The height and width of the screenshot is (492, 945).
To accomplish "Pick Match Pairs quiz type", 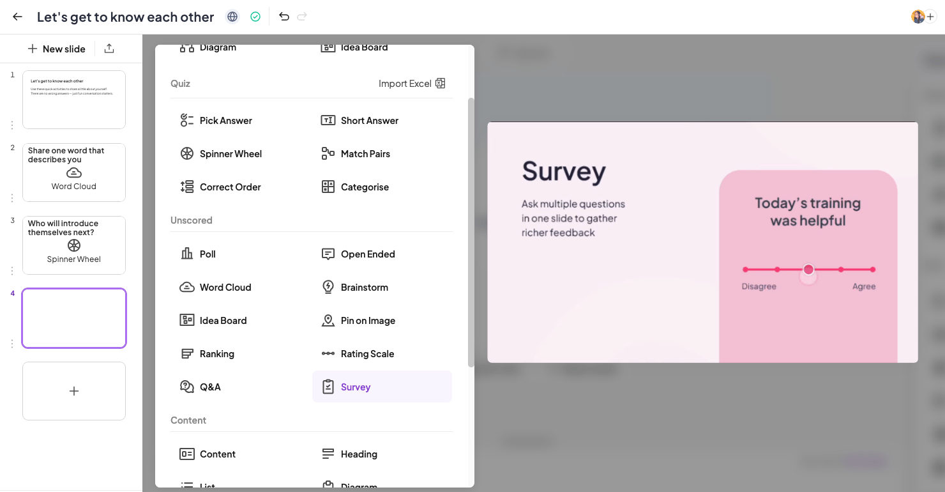I will (x=382, y=153).
